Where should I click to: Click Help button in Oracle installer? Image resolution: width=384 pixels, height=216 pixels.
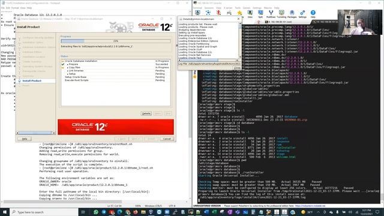pyautogui.click(x=25, y=139)
